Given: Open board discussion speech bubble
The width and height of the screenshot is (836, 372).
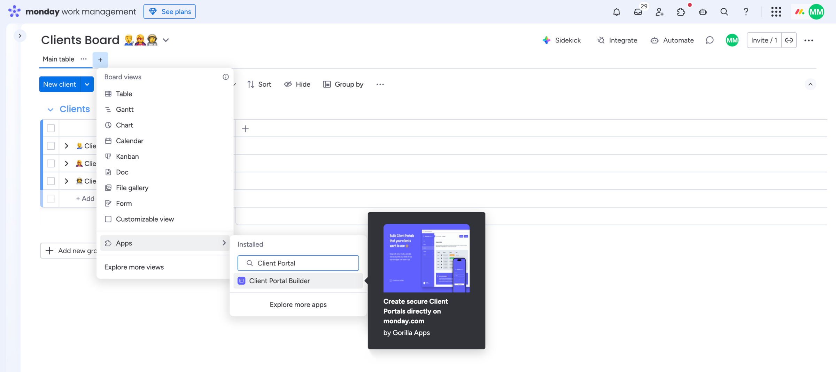Looking at the screenshot, I should coord(710,40).
